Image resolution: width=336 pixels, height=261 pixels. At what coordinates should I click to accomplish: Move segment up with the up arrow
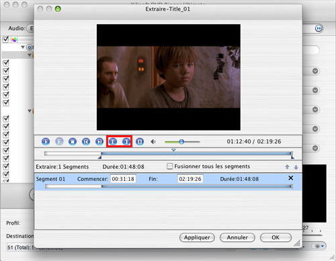(287, 167)
